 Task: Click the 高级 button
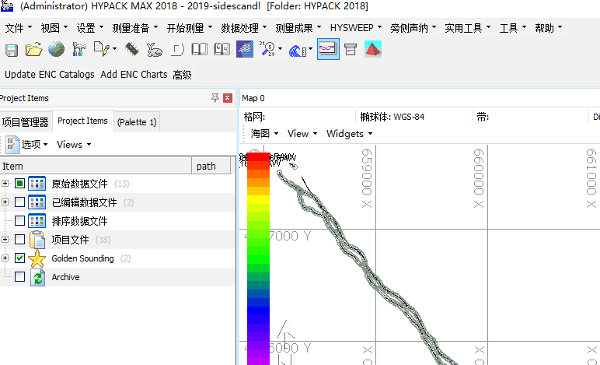click(182, 75)
